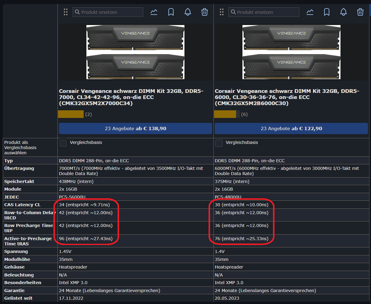Set price alert bell for DDR5-7000 kit
The width and height of the screenshot is (371, 304).
pos(188,12)
